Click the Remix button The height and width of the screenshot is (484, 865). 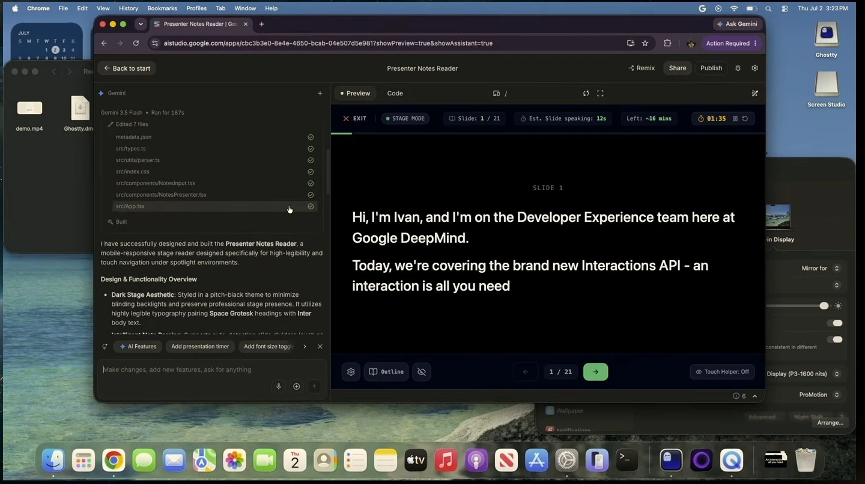tap(642, 68)
